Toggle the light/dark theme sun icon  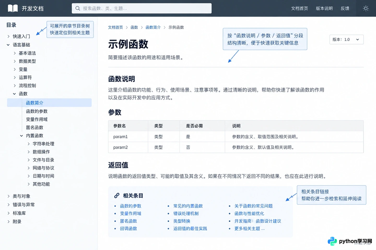[366, 8]
